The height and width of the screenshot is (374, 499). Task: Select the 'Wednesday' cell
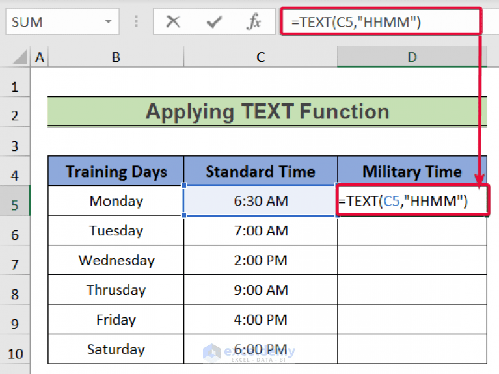(x=116, y=260)
